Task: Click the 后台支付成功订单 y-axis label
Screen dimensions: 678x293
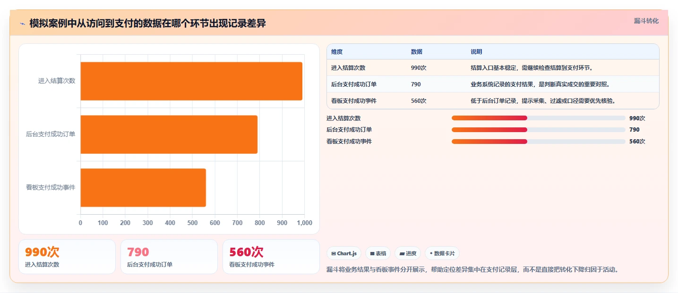Action: (x=51, y=134)
